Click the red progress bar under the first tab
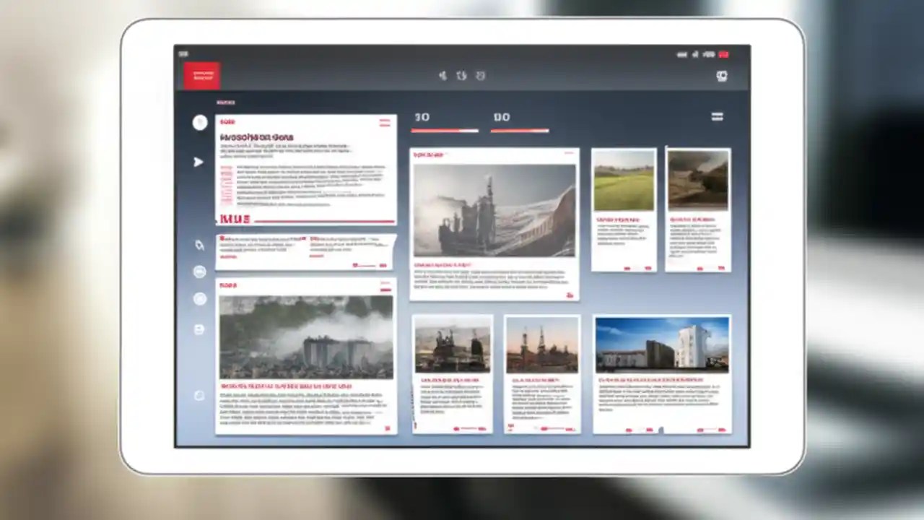 point(444,131)
